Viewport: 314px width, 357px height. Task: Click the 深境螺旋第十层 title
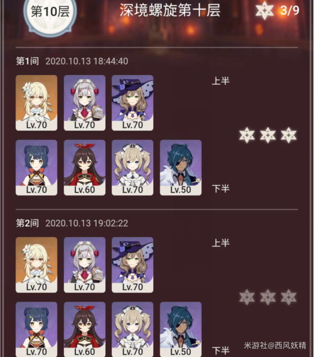coord(170,10)
